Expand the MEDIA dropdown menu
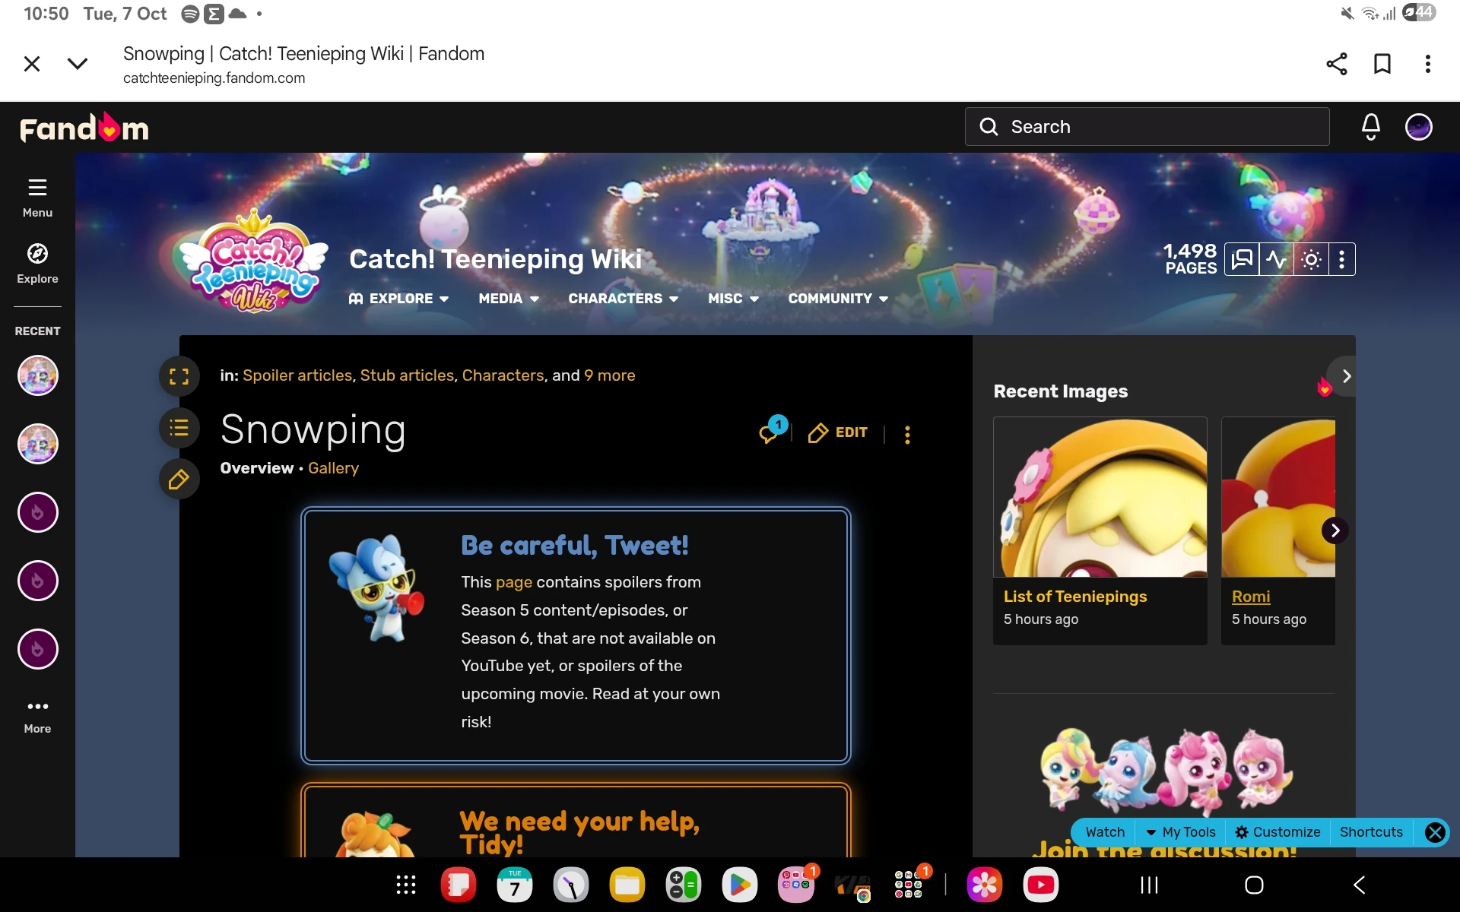 pyautogui.click(x=508, y=299)
